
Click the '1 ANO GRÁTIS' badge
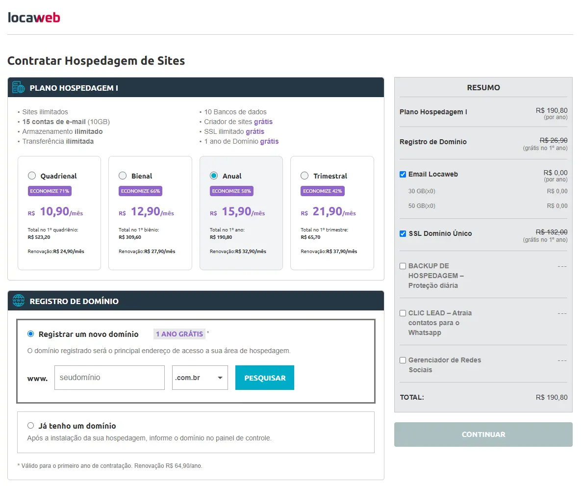(179, 334)
